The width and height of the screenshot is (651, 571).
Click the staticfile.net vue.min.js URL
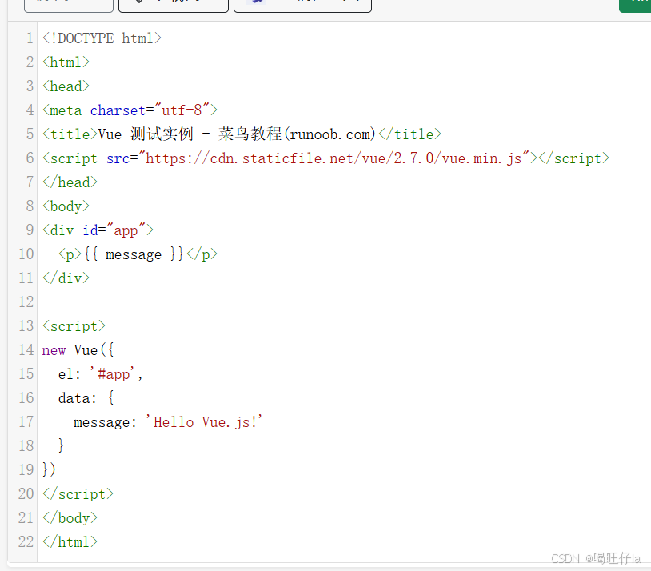tap(333, 158)
